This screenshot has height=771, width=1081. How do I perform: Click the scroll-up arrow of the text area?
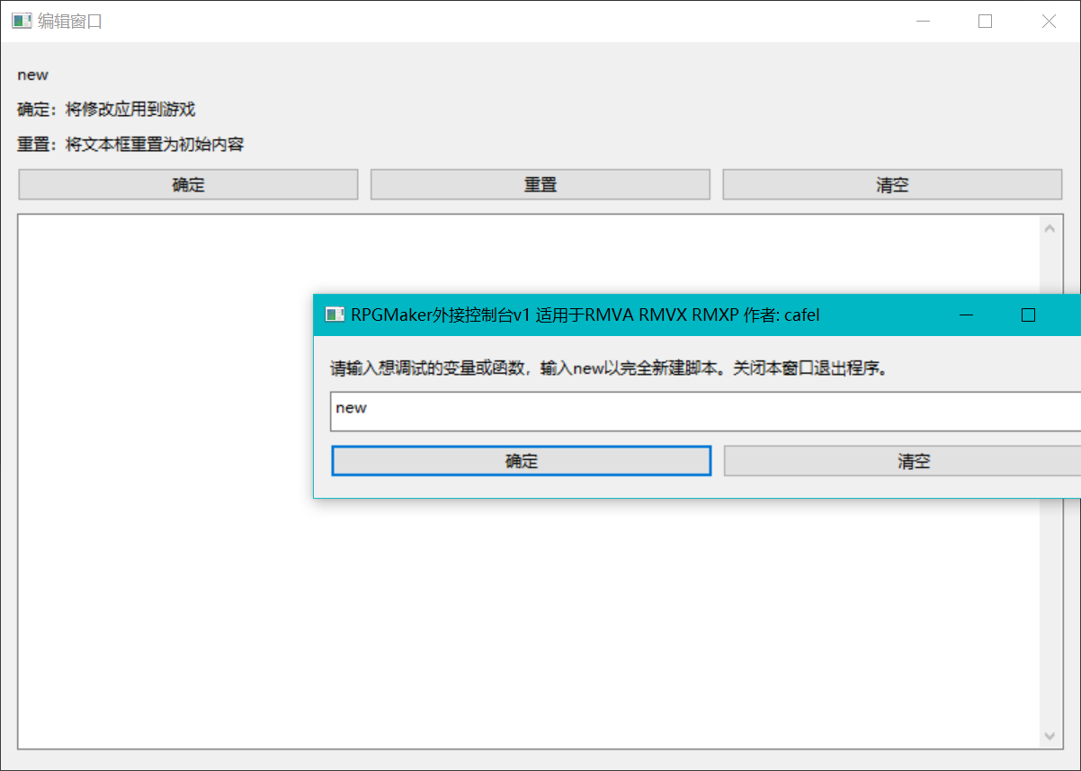click(x=1050, y=229)
